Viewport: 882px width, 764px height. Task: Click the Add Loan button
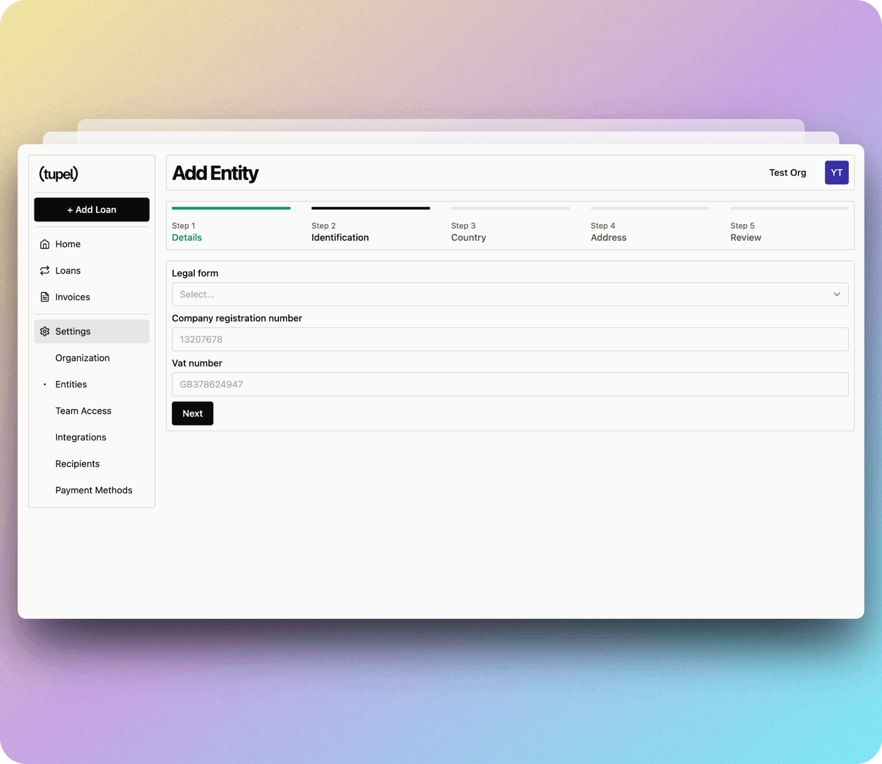click(x=92, y=210)
